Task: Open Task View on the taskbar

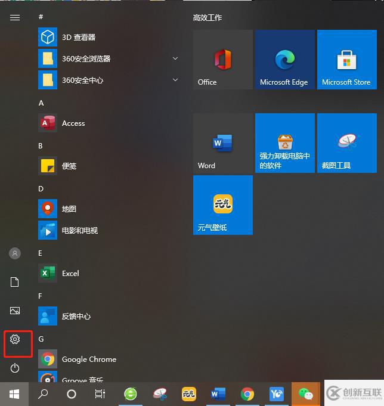Action: (100, 394)
